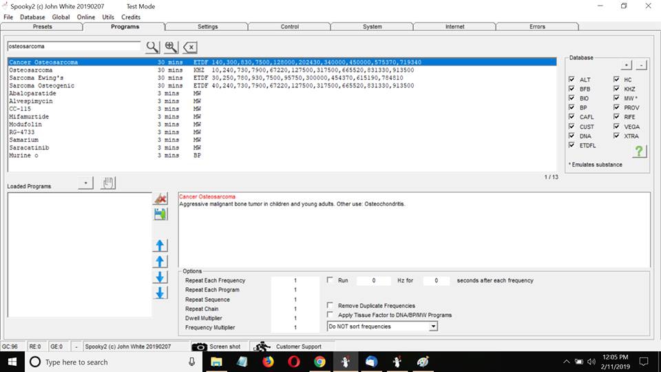
Task: Click the Customer Support figure icon
Action: [x=262, y=347]
